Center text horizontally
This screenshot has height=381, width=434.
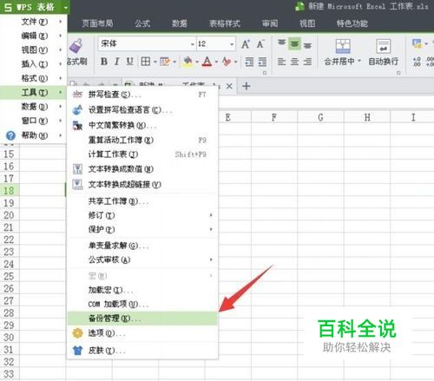pyautogui.click(x=294, y=62)
